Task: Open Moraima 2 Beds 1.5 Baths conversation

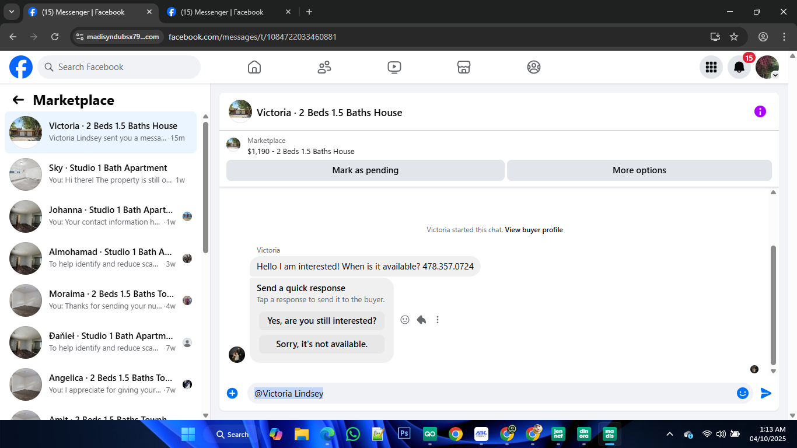Action: coord(100,300)
